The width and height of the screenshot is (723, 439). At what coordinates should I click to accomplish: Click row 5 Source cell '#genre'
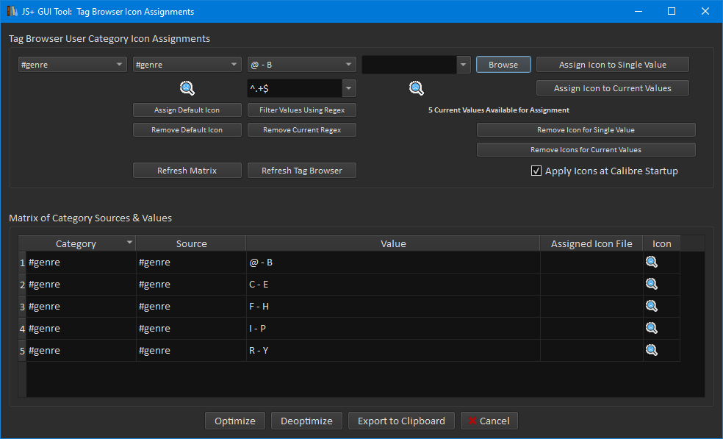coord(191,351)
